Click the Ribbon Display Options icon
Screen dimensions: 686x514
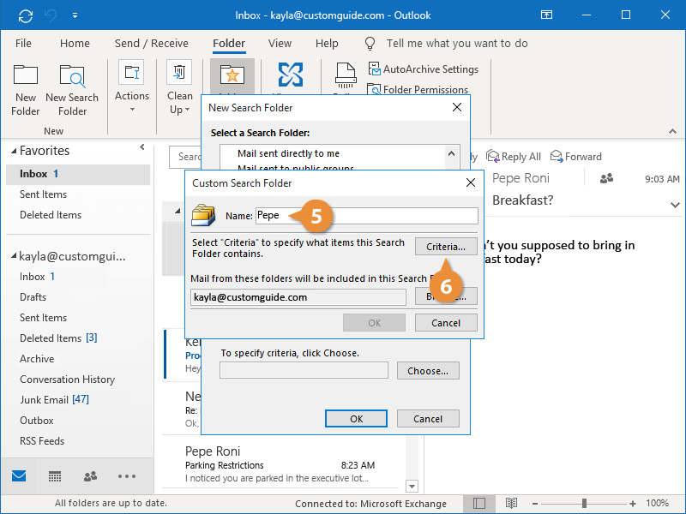pyautogui.click(x=546, y=15)
